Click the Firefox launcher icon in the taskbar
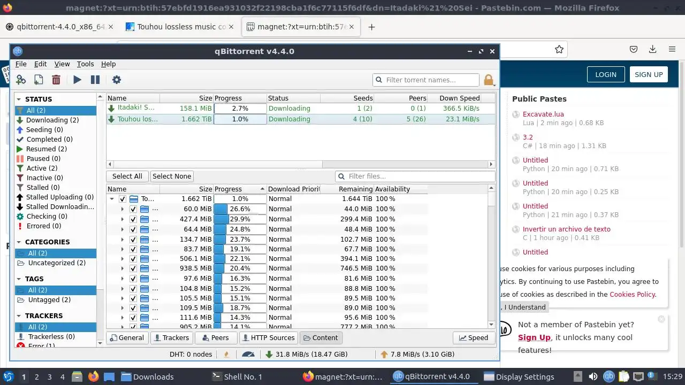The width and height of the screenshot is (685, 385). tap(94, 376)
